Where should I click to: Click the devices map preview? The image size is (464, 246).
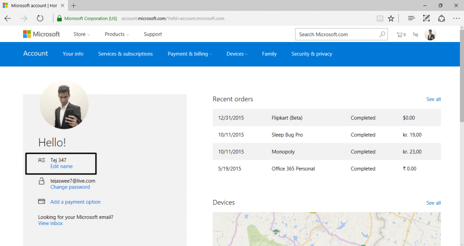click(x=327, y=229)
